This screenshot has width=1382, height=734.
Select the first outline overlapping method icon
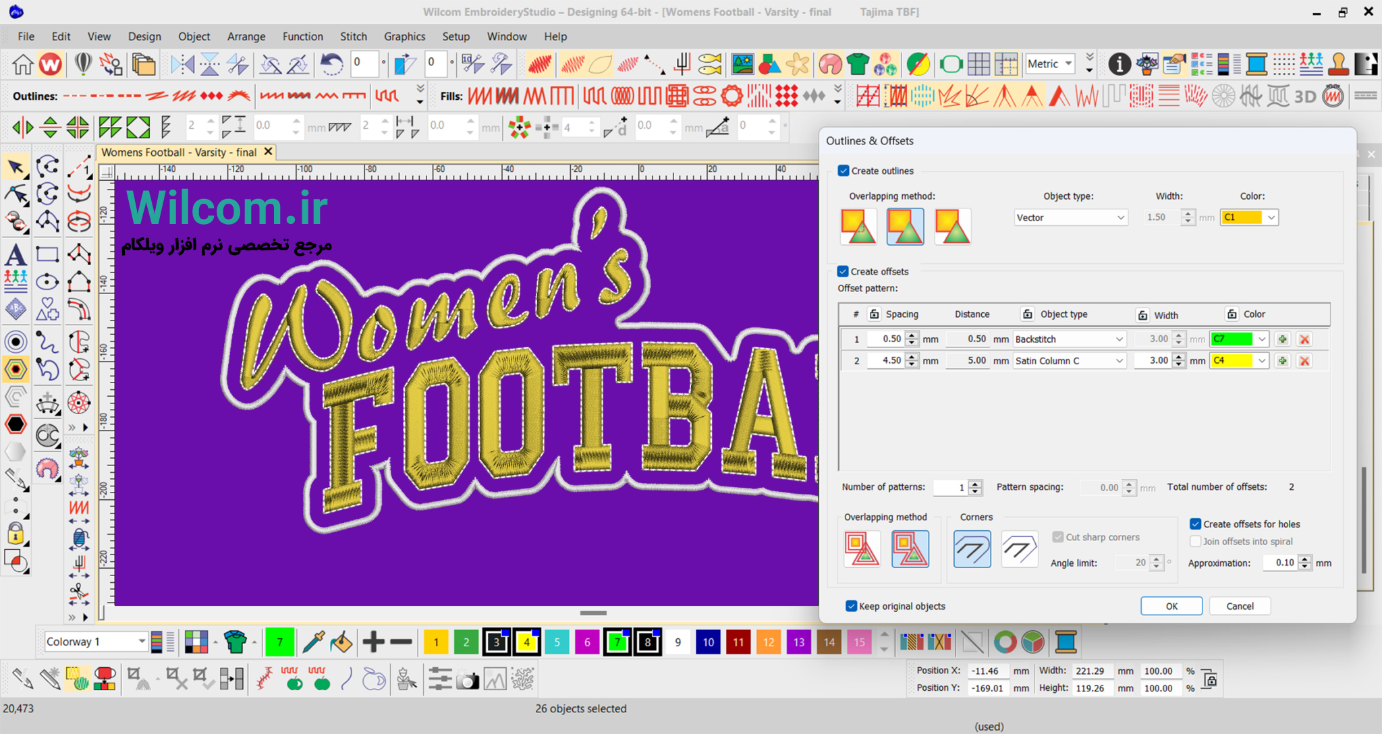point(858,227)
